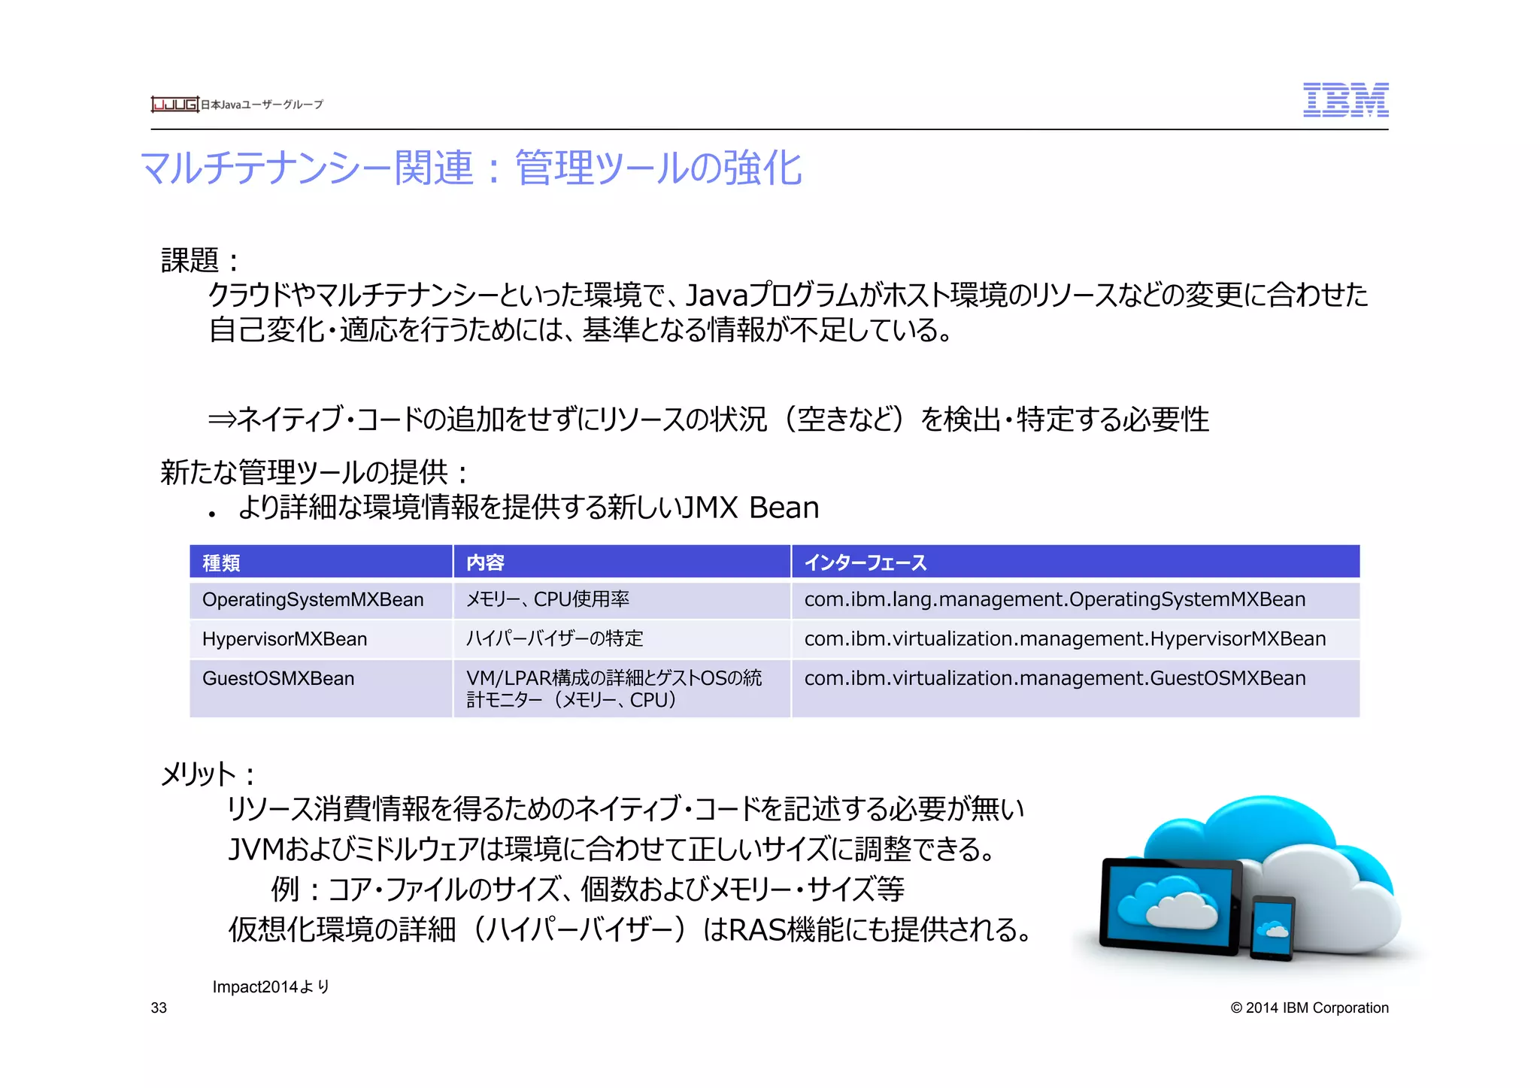Click the line beginning 仮想化環境の詳細
Viewport: 1540px width, 1088px height.
point(630,929)
